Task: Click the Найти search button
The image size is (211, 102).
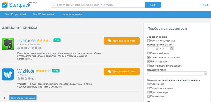Action: [x=153, y=5]
